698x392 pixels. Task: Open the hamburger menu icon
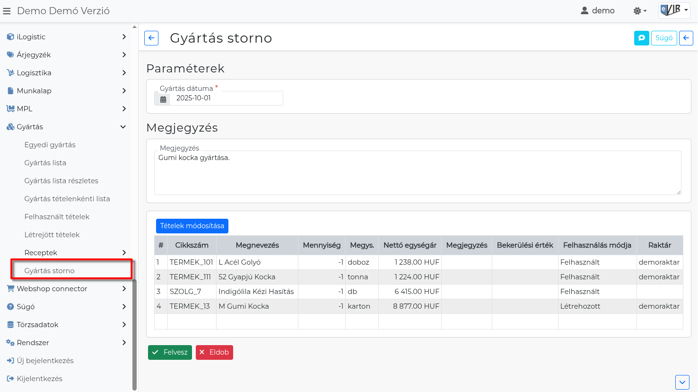7,11
